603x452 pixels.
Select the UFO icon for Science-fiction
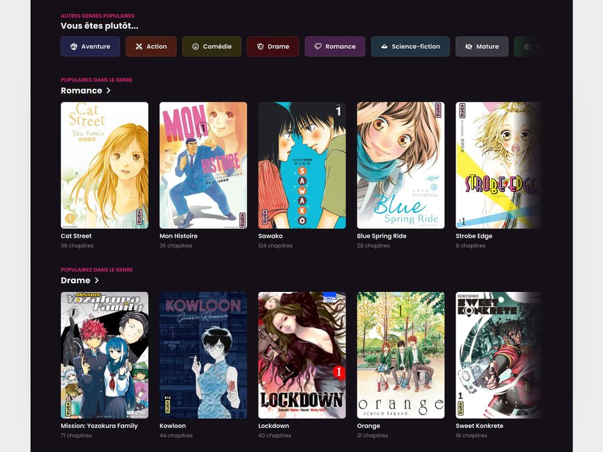pyautogui.click(x=384, y=47)
